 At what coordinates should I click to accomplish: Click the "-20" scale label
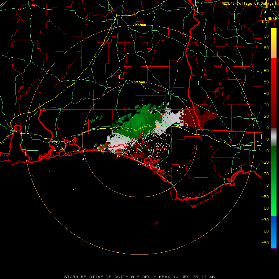coord(265,162)
